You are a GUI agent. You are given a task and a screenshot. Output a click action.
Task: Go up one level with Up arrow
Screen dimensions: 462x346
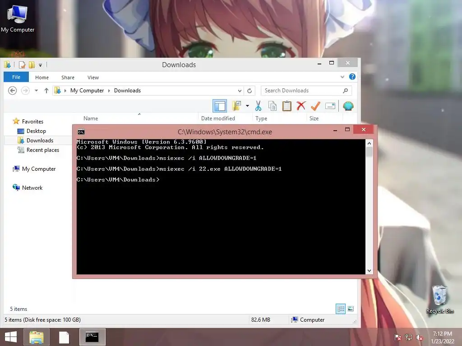[46, 91]
